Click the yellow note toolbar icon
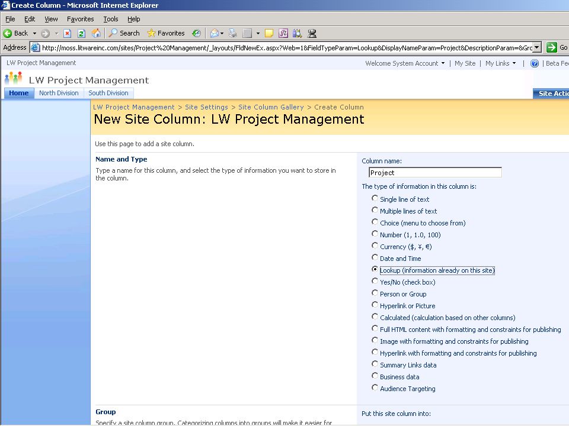 pyautogui.click(x=269, y=34)
